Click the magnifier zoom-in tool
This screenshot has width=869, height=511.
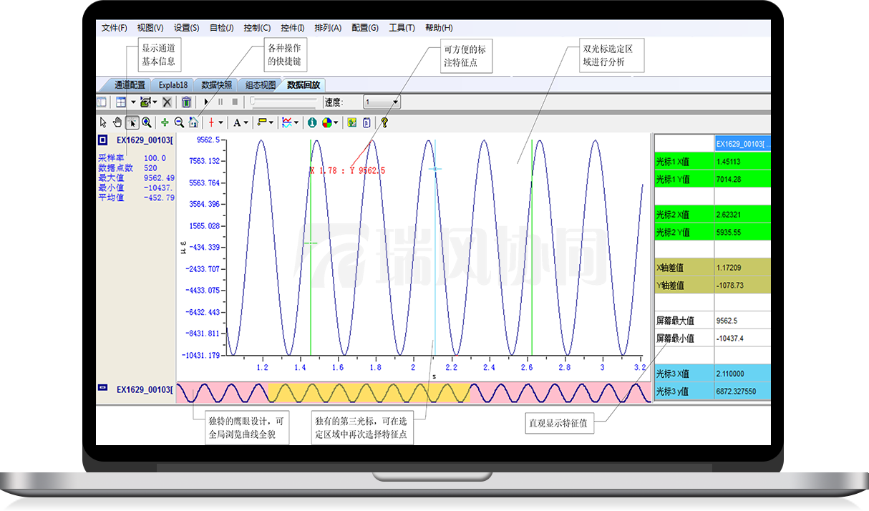146,122
